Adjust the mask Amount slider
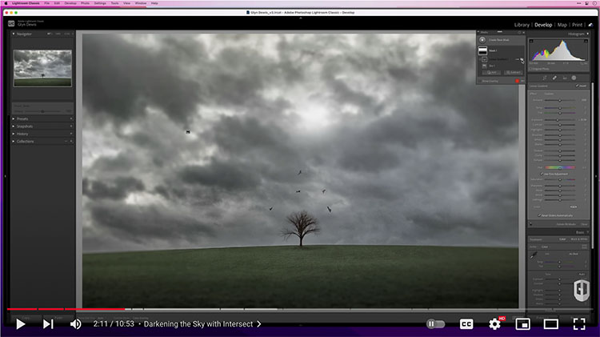 [x=560, y=100]
